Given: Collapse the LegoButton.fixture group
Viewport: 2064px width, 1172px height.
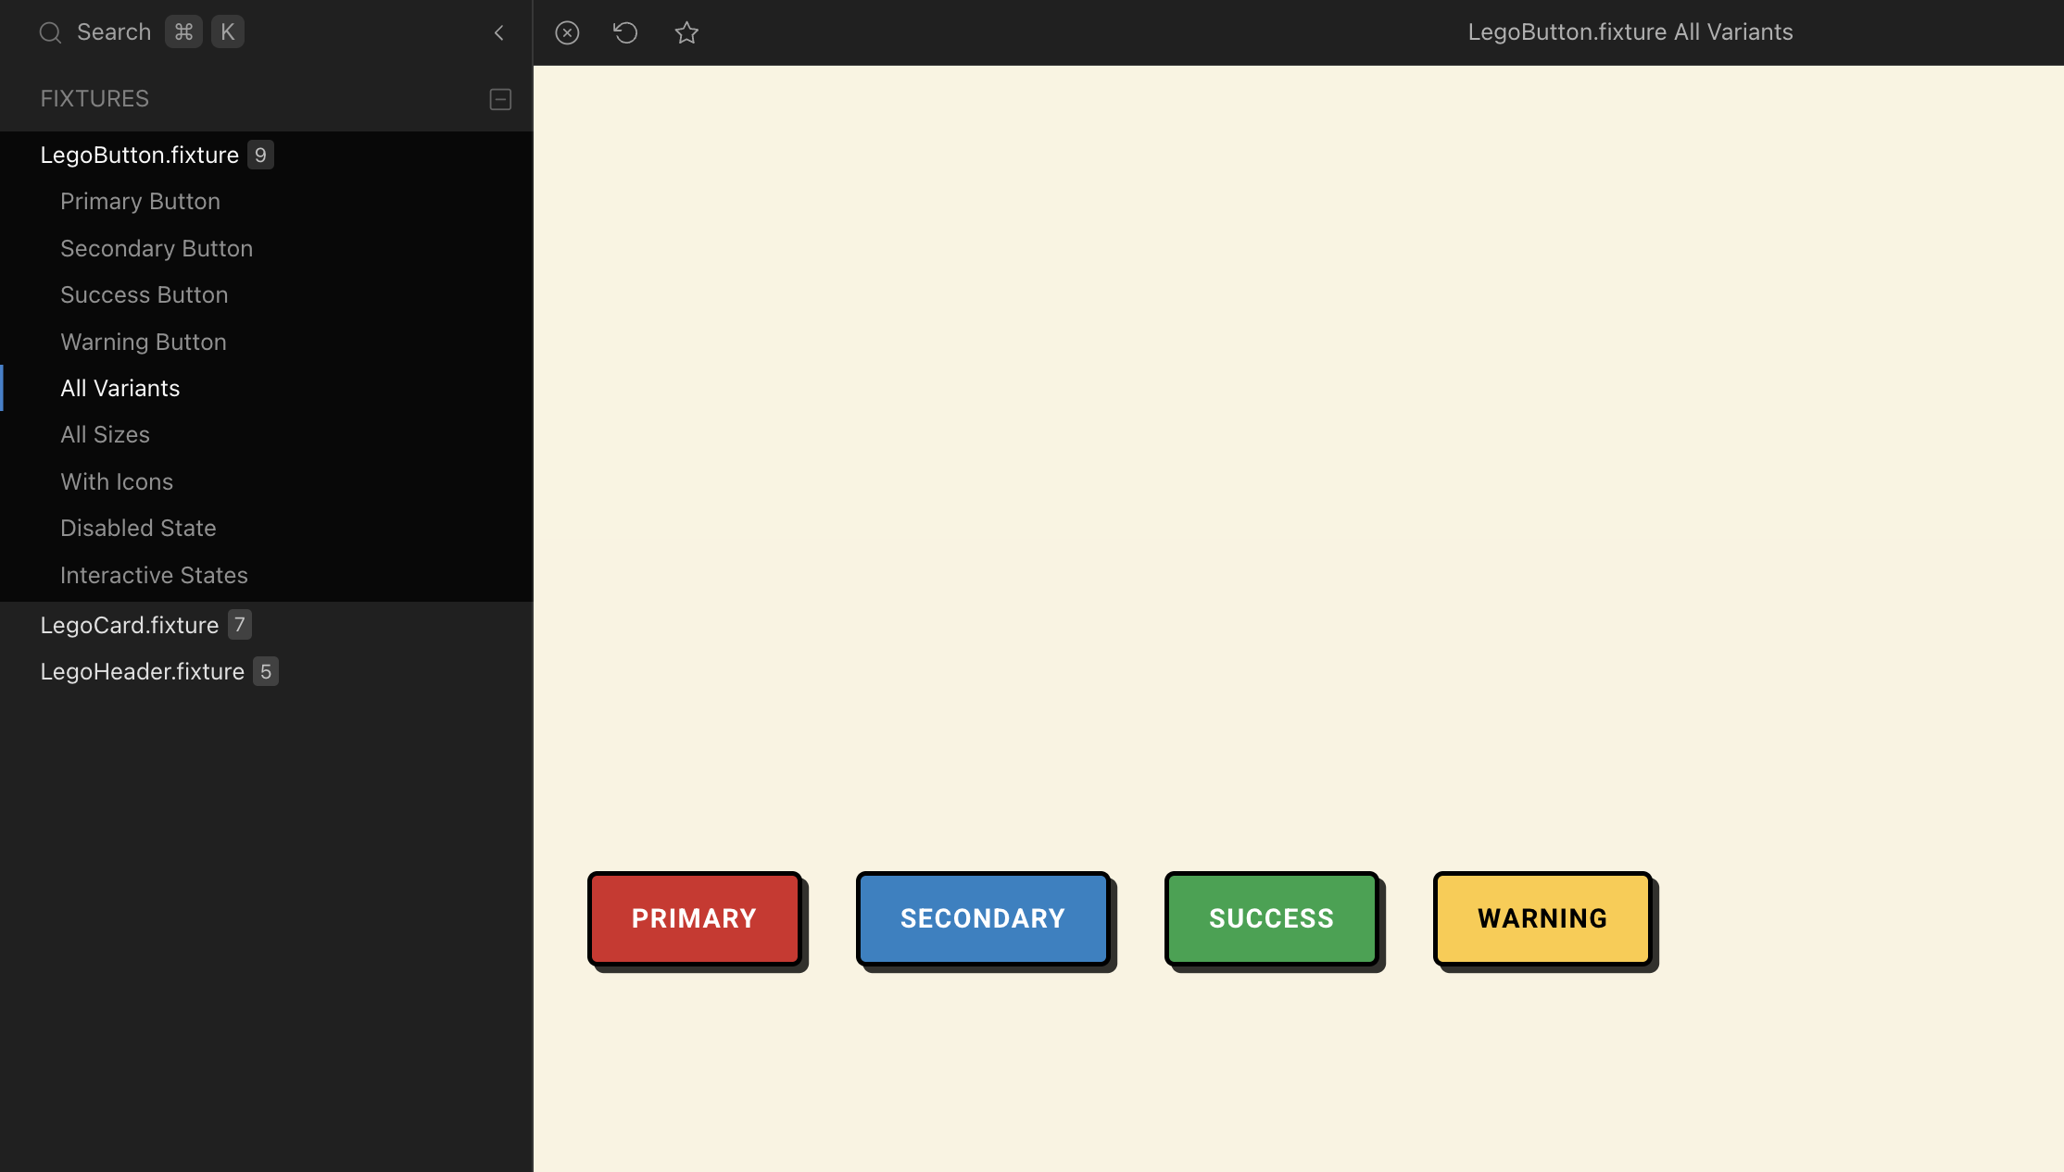Looking at the screenshot, I should point(140,155).
